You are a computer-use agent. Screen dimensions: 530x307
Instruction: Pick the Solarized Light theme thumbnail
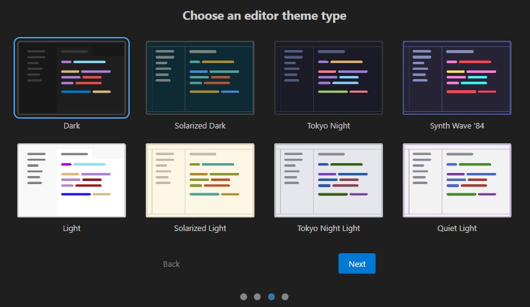click(200, 180)
